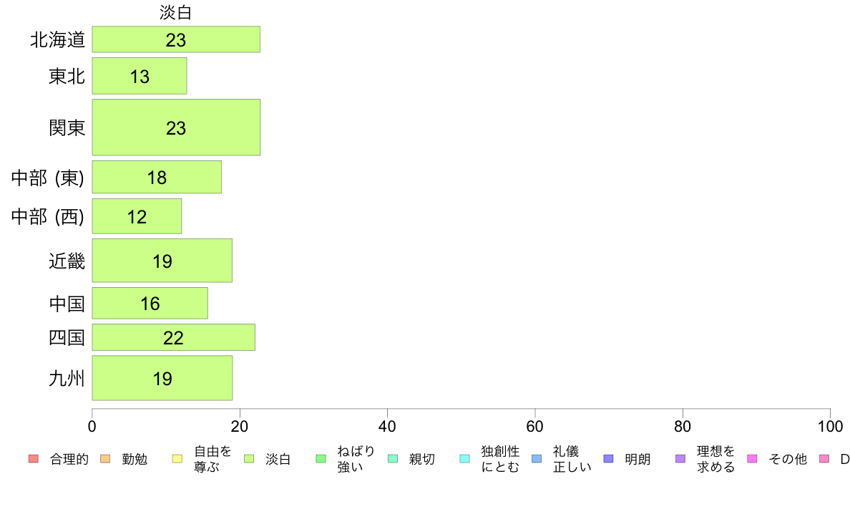Viewport: 850px width, 527px height.
Task: Click the 明朗 indigo legend swatch
Action: pyautogui.click(x=608, y=458)
